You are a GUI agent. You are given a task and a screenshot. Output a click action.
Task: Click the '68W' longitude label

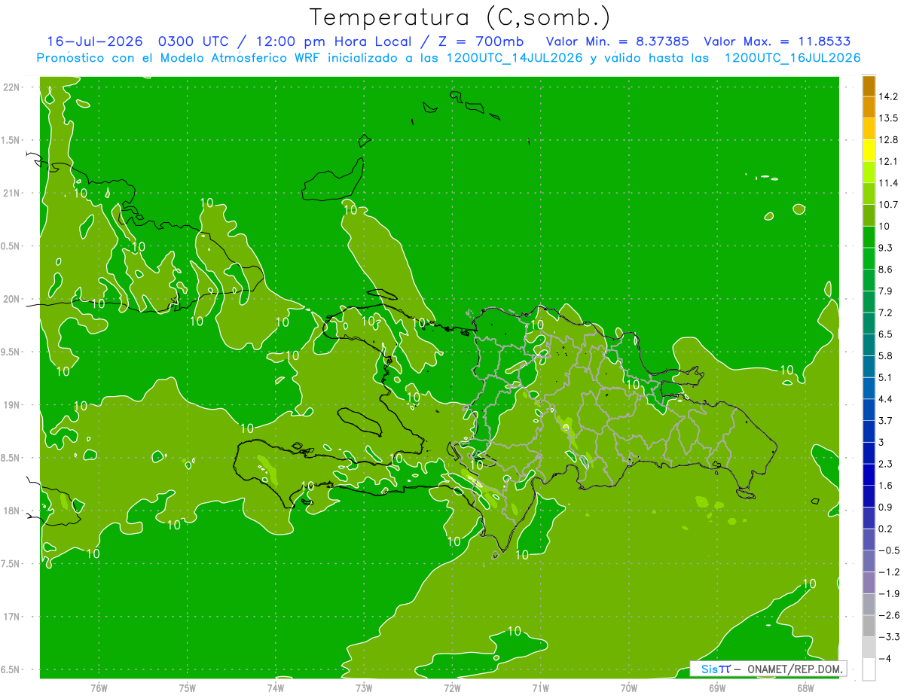coord(805,688)
